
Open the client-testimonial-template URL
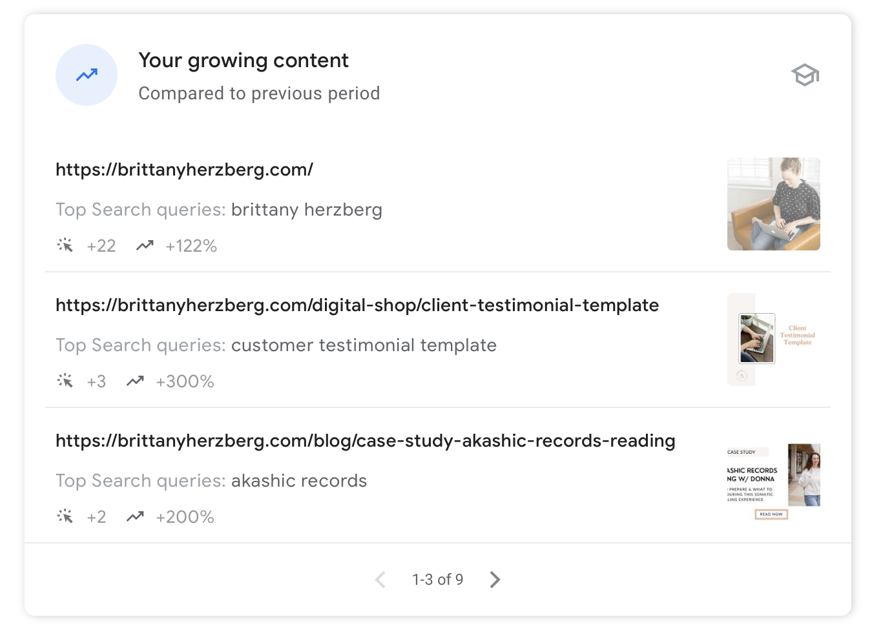click(x=357, y=305)
